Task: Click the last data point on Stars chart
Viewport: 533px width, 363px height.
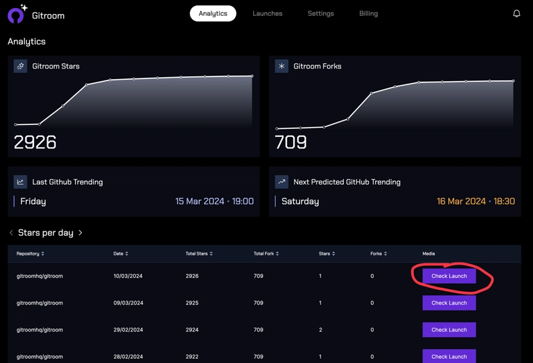Action: point(252,76)
